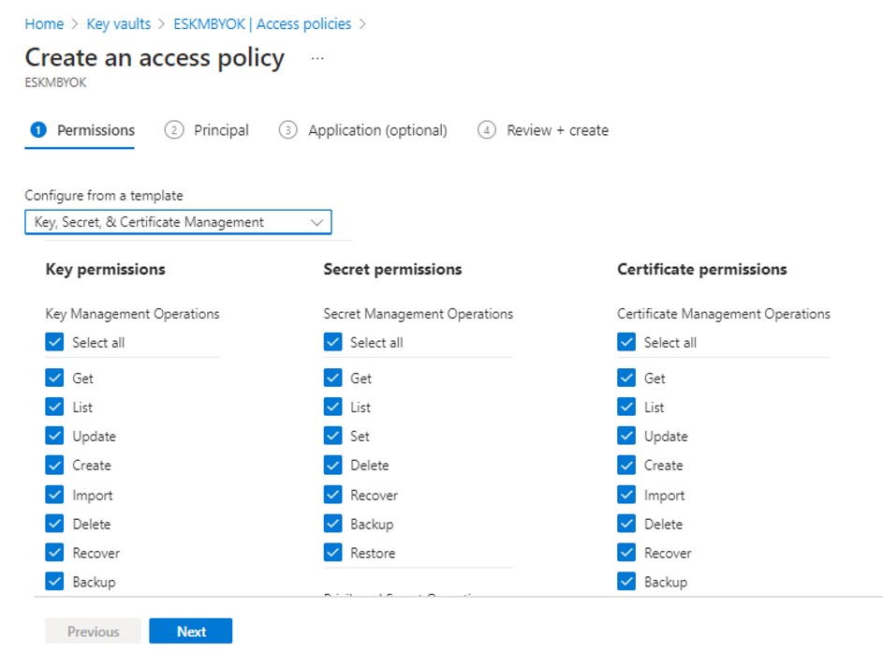Toggle Delete under Key permissions
Screen dimensions: 883x653
point(54,524)
